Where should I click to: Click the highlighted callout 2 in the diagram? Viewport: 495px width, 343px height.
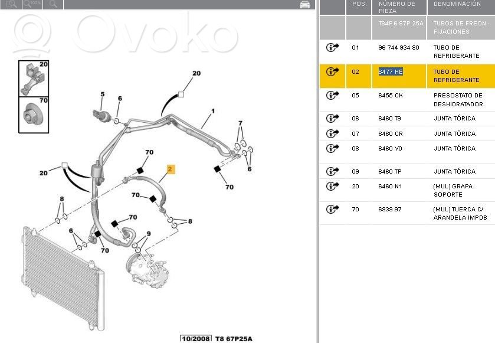click(x=171, y=169)
